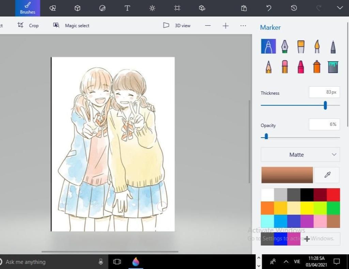Click the Opacity slider handle
Screen dimensions: 349x269
tap(266, 136)
